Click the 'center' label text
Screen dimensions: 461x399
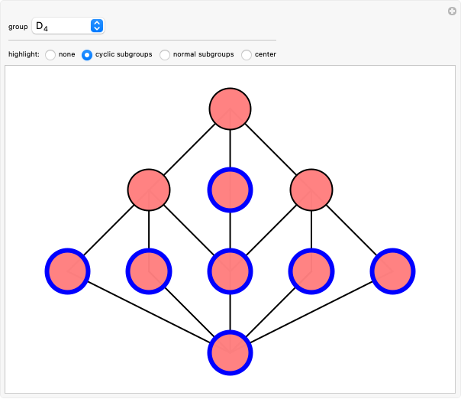[x=266, y=55]
